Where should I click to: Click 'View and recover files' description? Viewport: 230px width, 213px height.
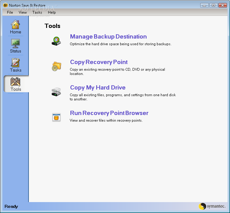pos(106,120)
